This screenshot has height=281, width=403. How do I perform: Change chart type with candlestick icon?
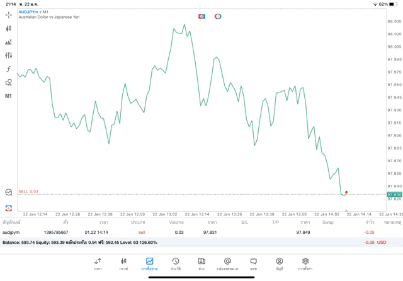[x=9, y=28]
